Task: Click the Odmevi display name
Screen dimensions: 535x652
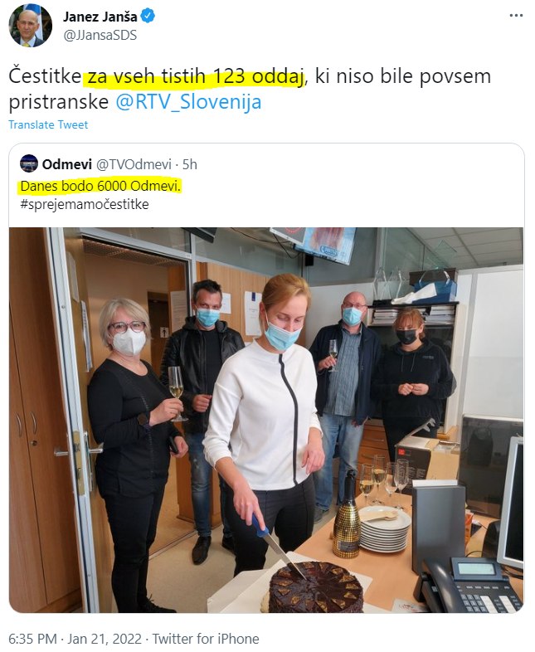Action: tap(67, 164)
